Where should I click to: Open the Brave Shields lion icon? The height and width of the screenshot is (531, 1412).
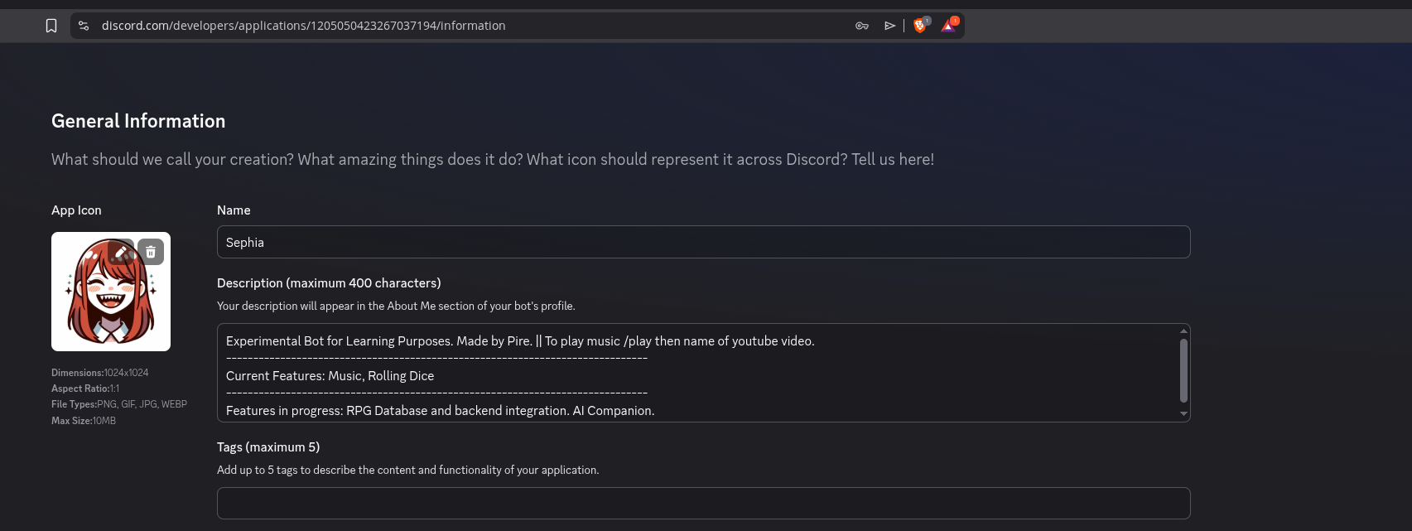920,26
